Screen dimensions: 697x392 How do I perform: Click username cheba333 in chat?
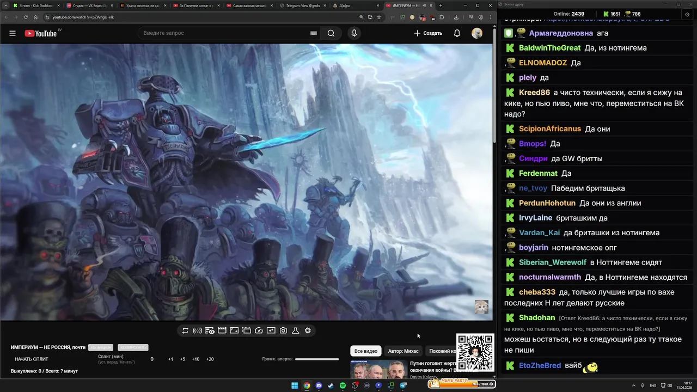[537, 292]
